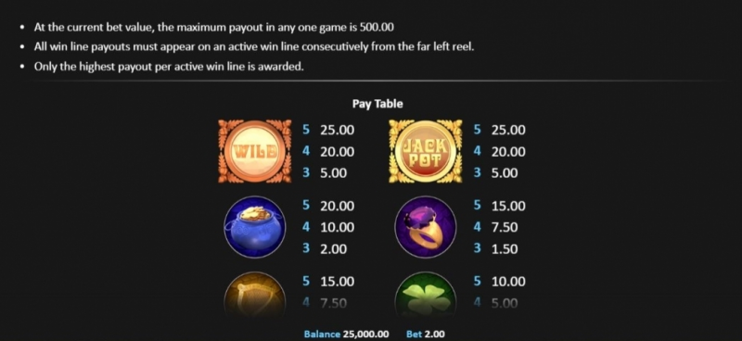Viewport: 742px width, 341px height.
Task: Click pot of gold 5-symbol 20.00 payout
Action: 328,206
